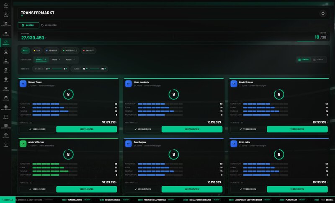Click the player name Anders Werner
335x203 pixels.
pos(36,142)
